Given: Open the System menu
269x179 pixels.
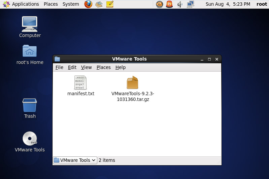Looking at the screenshot, I should pos(71,4).
